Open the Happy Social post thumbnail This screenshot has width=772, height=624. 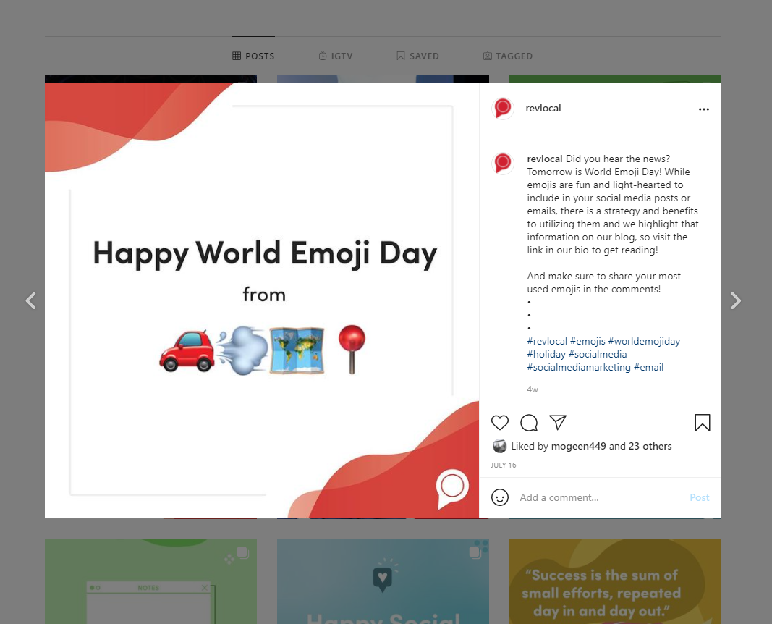[x=383, y=581]
